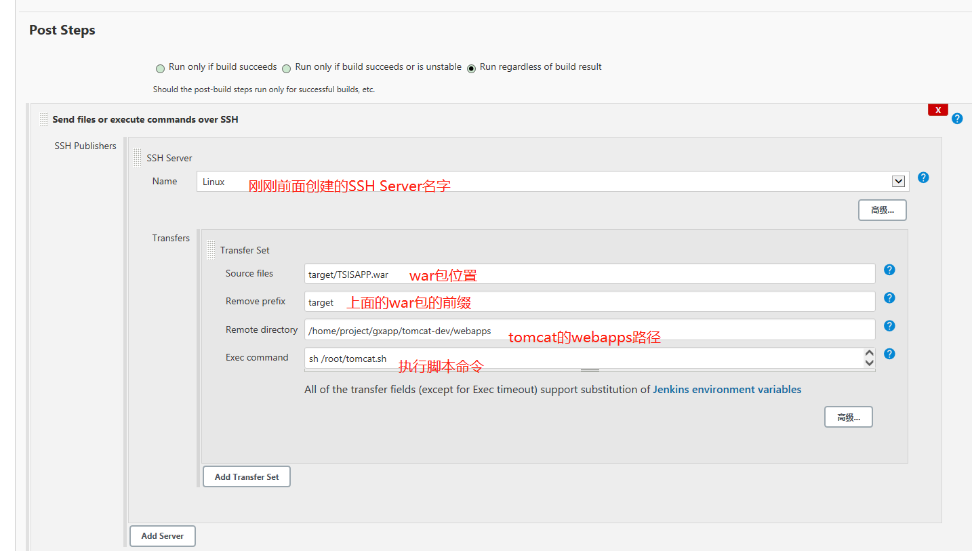Image resolution: width=972 pixels, height=551 pixels.
Task: Open the Jenkins environment variables link
Action: (727, 389)
